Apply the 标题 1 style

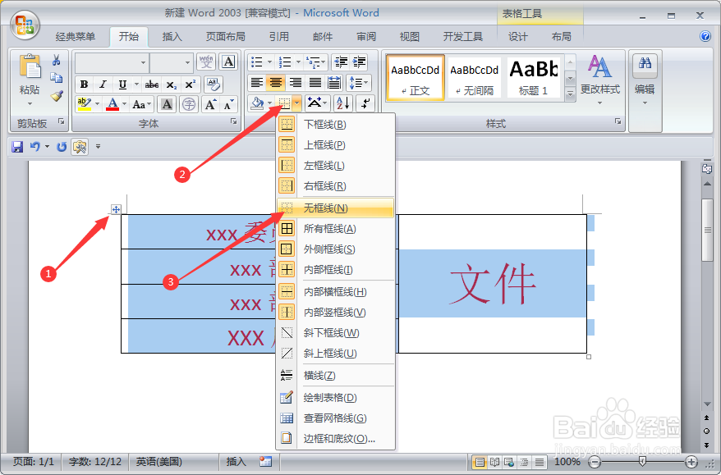534,77
